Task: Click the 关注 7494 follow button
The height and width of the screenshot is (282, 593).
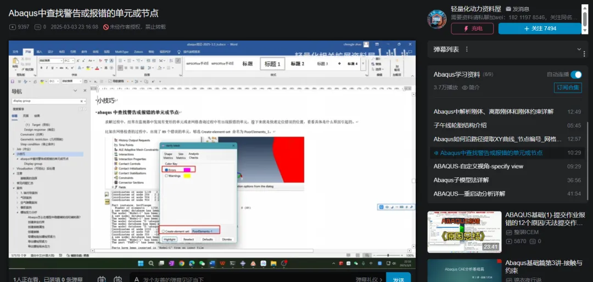Action: pos(540,28)
